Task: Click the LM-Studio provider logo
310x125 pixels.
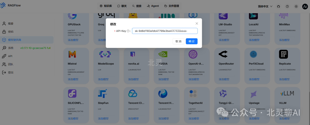Action: tap(223, 16)
